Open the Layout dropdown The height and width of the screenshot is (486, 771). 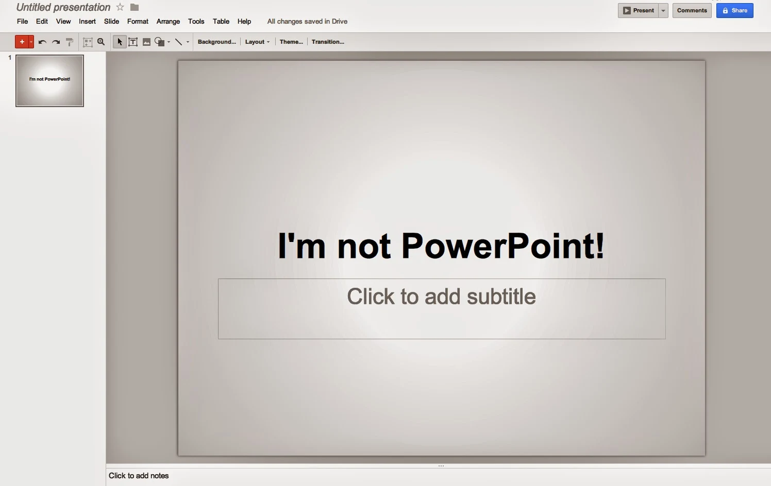[257, 42]
